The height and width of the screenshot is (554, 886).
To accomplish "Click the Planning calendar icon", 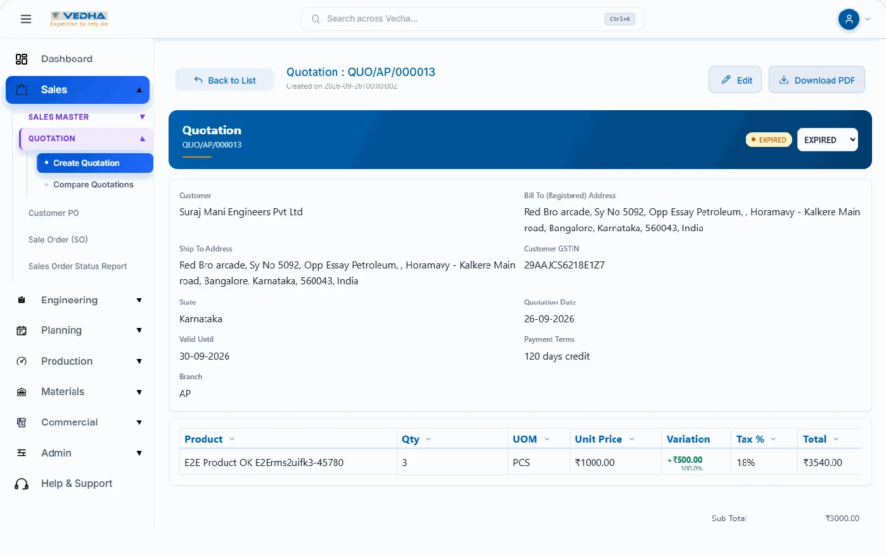I will [22, 331].
